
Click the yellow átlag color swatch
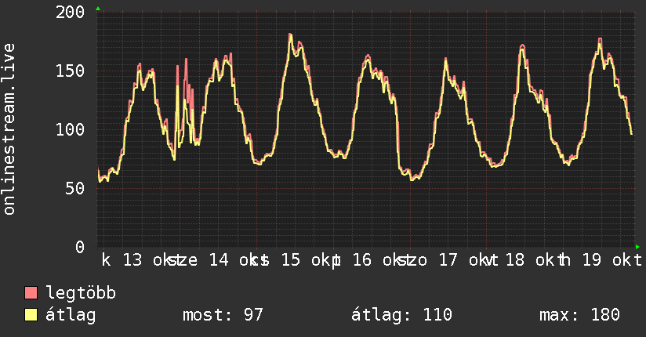[x=31, y=315]
